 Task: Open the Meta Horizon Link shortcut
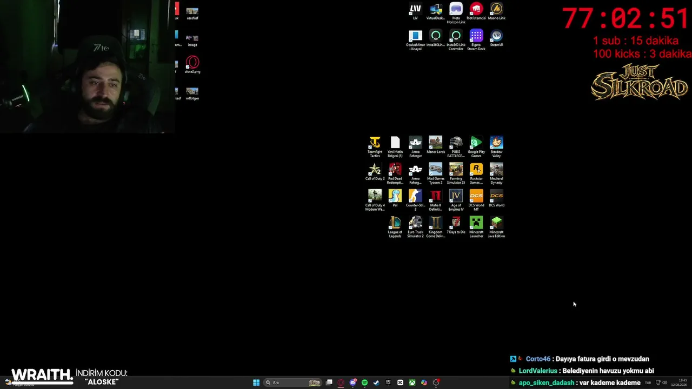point(456,14)
